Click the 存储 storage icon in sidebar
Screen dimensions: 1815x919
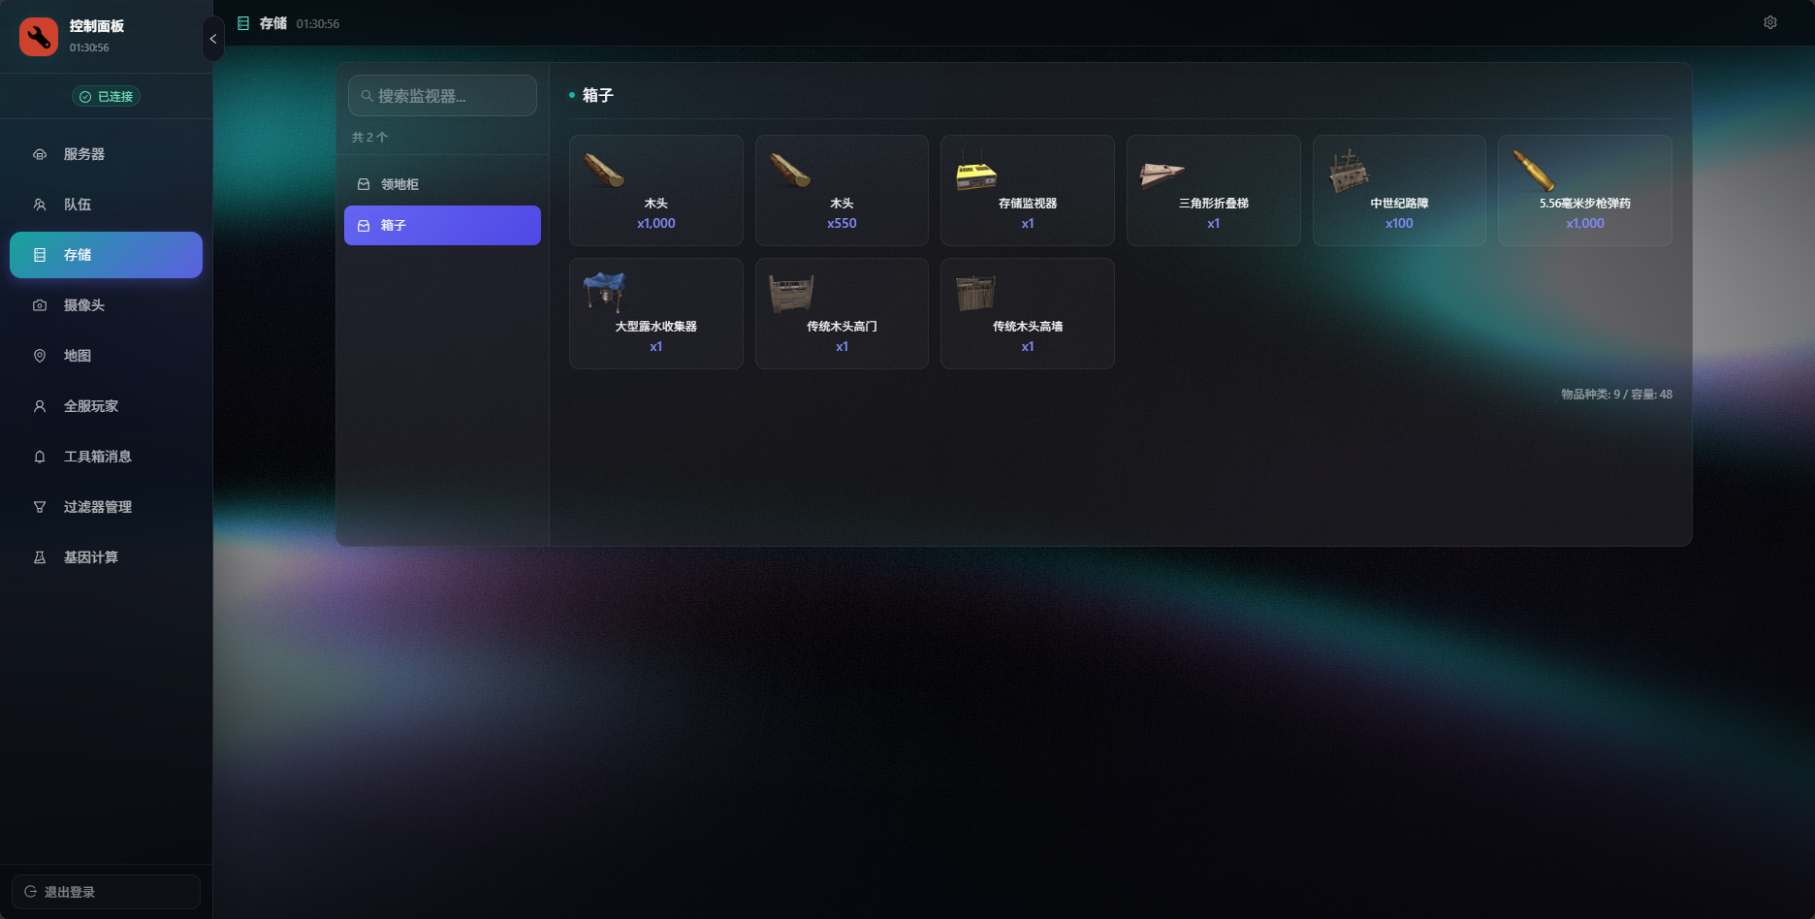[40, 255]
